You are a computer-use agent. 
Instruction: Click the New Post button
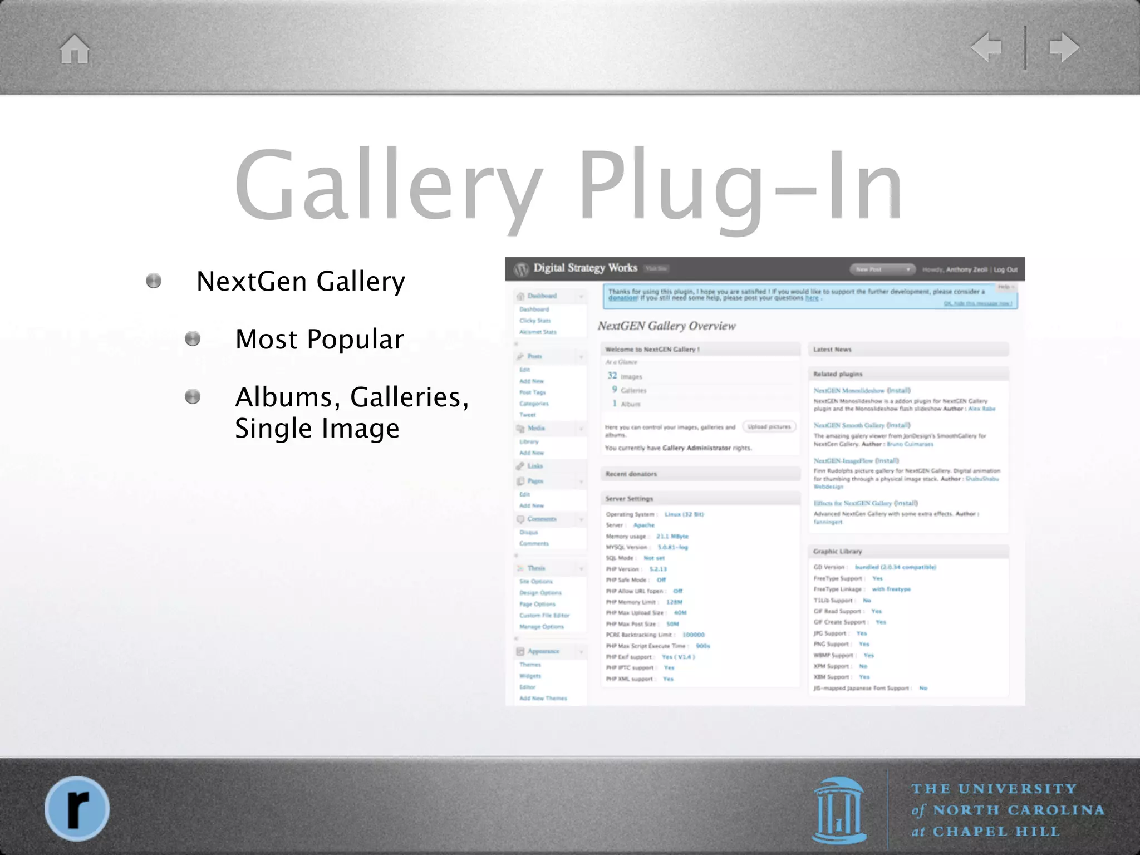[x=882, y=269]
